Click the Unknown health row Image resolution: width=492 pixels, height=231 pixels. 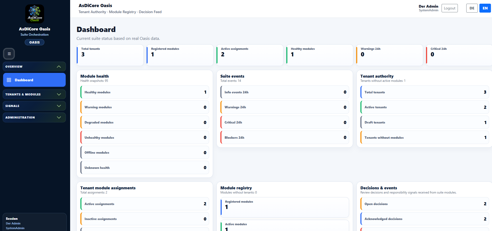pyautogui.click(x=145, y=168)
